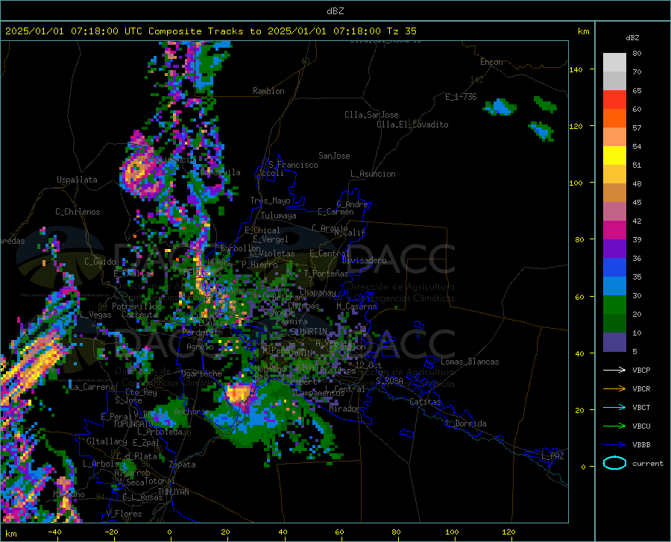Select the 65 dBZ red color swatch
671x542 pixels.
point(614,100)
